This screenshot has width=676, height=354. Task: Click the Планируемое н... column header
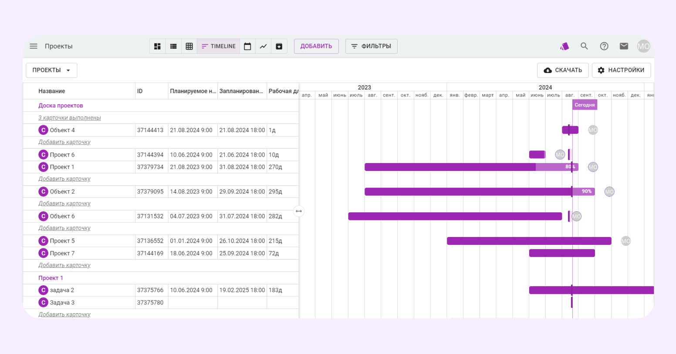coord(193,91)
